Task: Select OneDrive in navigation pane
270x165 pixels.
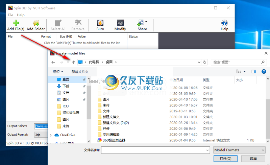Action: (68, 135)
